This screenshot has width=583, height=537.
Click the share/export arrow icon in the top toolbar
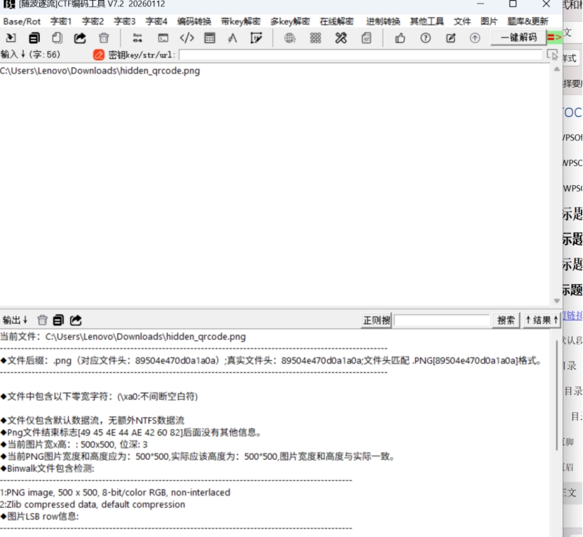point(80,38)
